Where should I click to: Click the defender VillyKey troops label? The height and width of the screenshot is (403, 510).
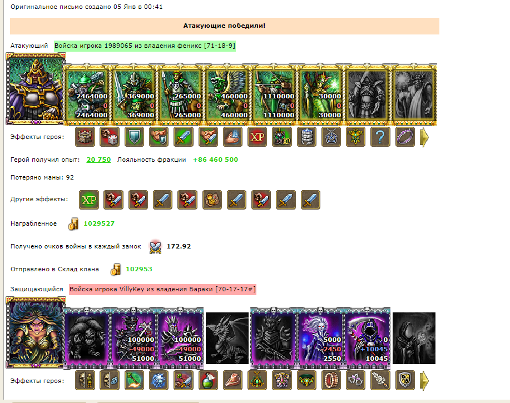tap(162, 289)
